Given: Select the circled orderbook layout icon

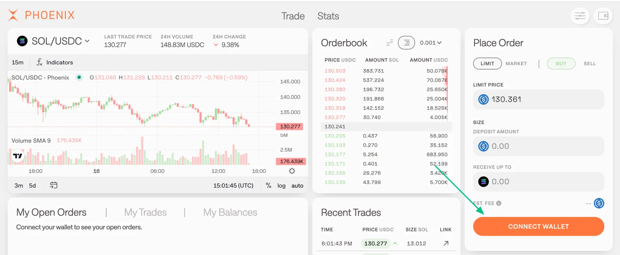Looking at the screenshot, I should (406, 42).
